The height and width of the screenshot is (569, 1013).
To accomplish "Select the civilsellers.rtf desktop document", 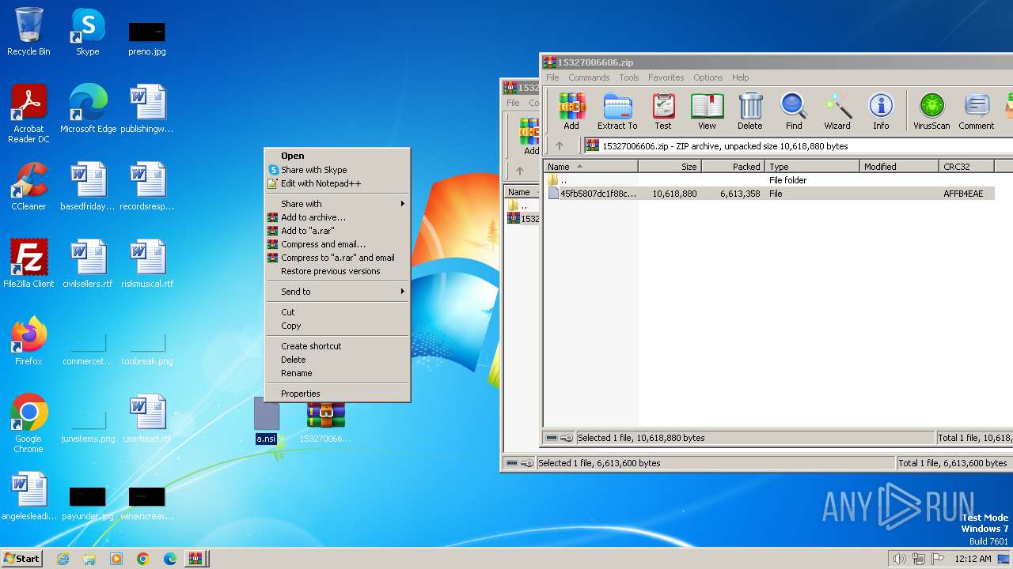I will [x=88, y=264].
